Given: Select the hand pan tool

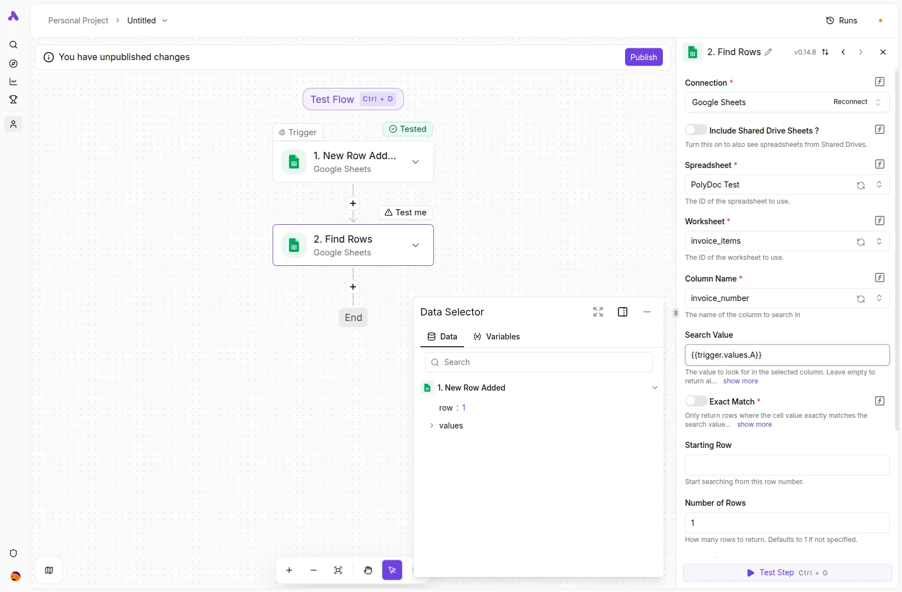Looking at the screenshot, I should (368, 570).
